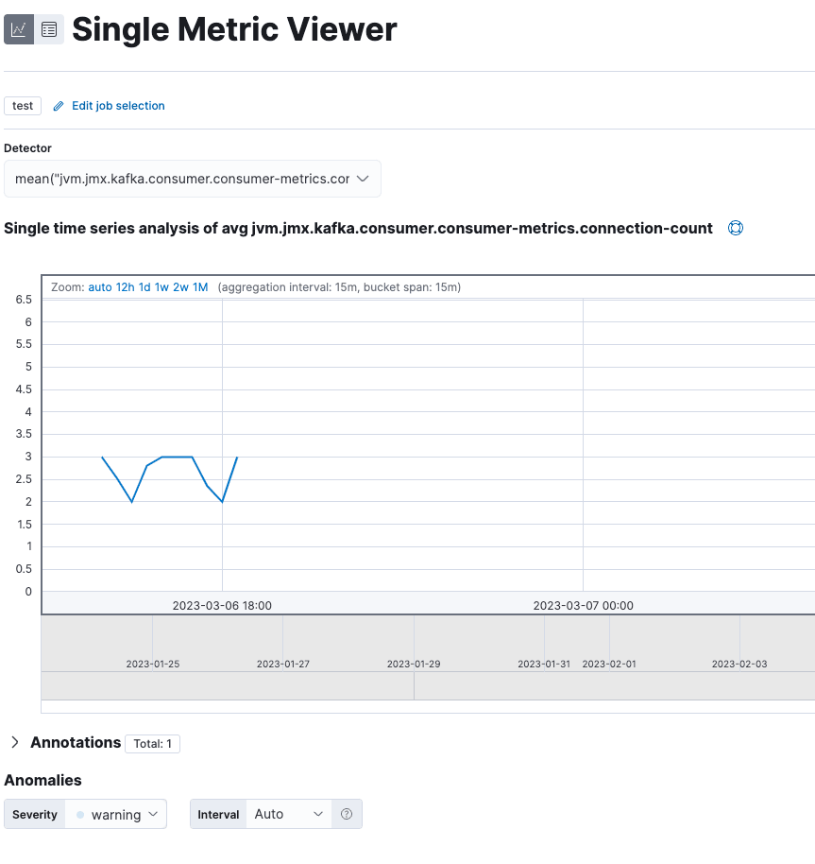
Task: Open the Severity warning dropdown
Action: pos(115,814)
